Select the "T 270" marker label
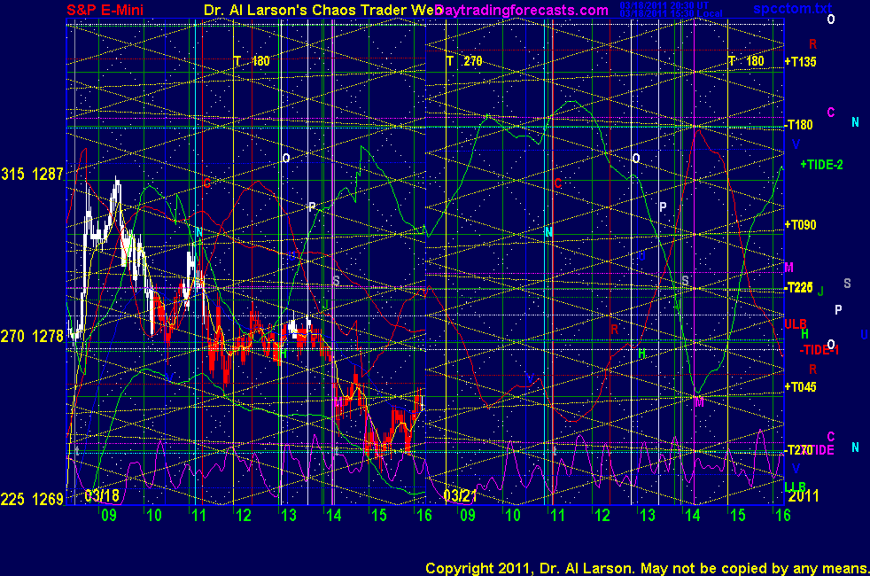The image size is (870, 576). coord(464,61)
